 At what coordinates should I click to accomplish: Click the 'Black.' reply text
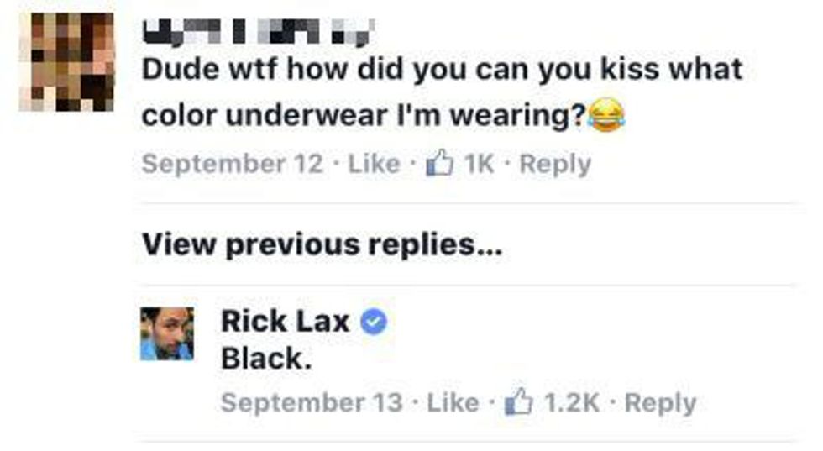click(x=266, y=359)
